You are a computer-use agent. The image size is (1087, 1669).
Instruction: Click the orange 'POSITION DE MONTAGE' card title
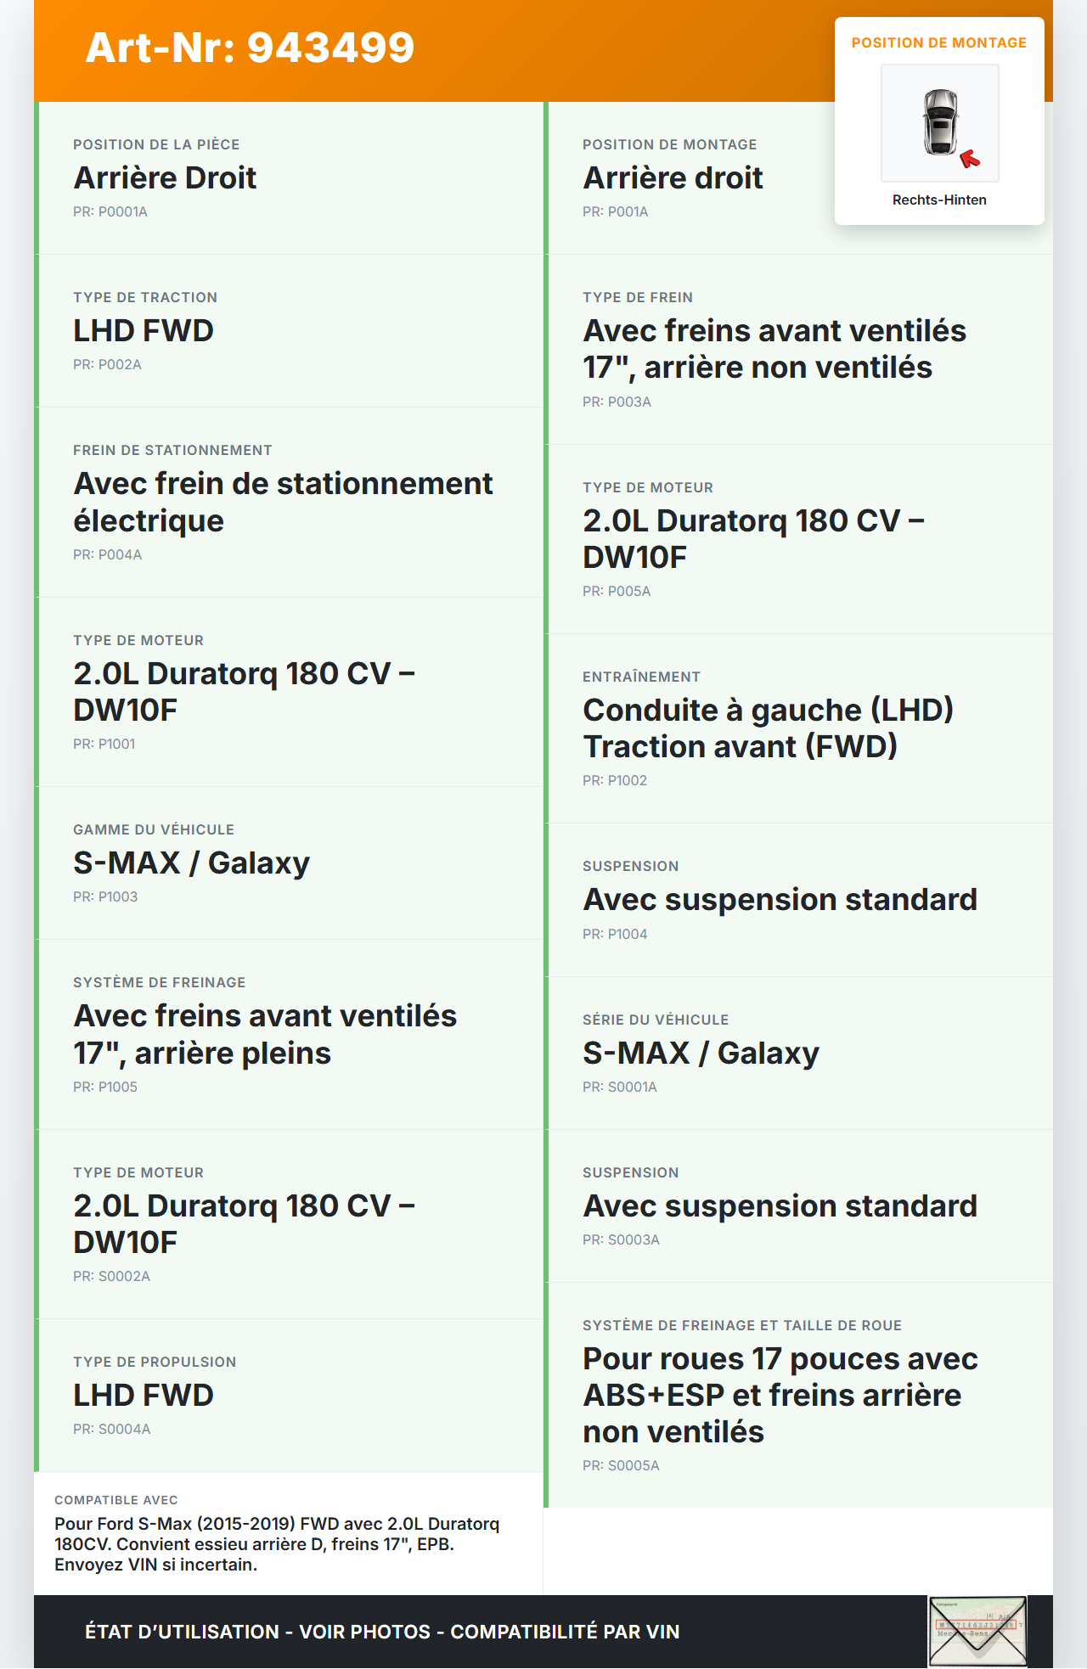point(938,42)
